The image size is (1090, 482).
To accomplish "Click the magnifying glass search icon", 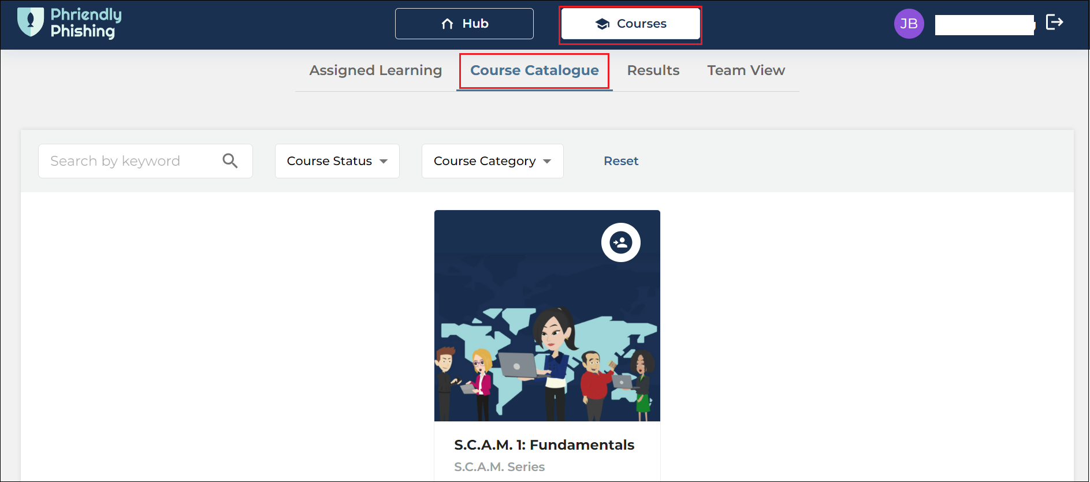I will click(x=230, y=161).
